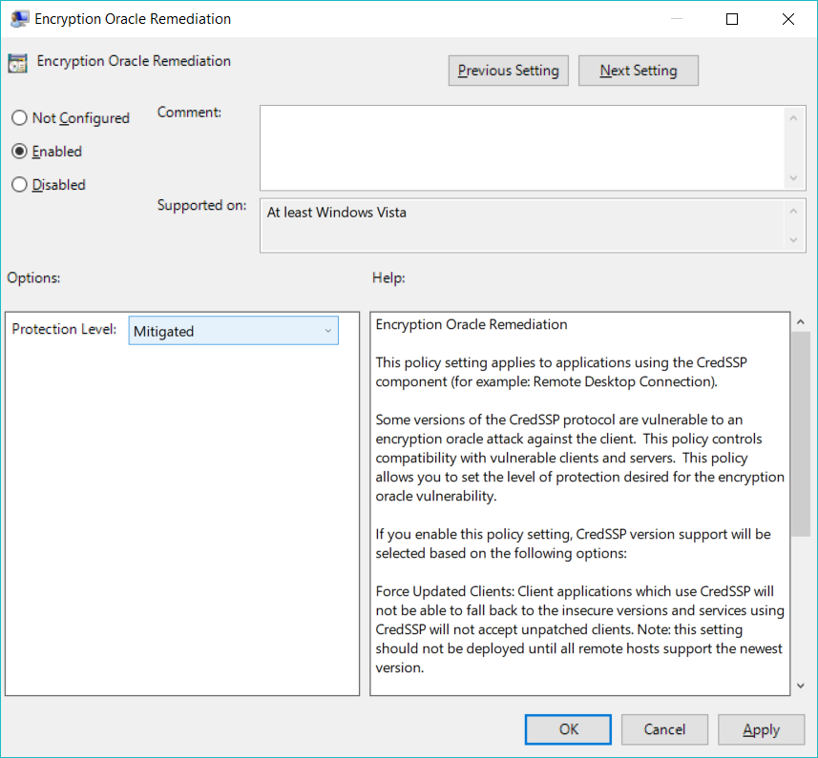Cancel the policy dialog
The image size is (818, 758).
[x=664, y=729]
